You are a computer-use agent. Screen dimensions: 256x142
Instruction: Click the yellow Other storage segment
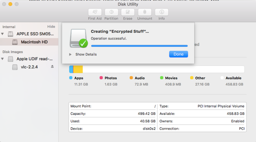(78, 69)
